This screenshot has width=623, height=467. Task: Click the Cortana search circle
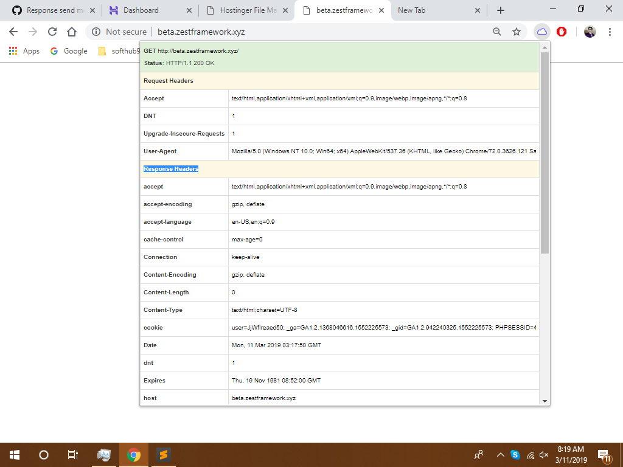click(43, 454)
